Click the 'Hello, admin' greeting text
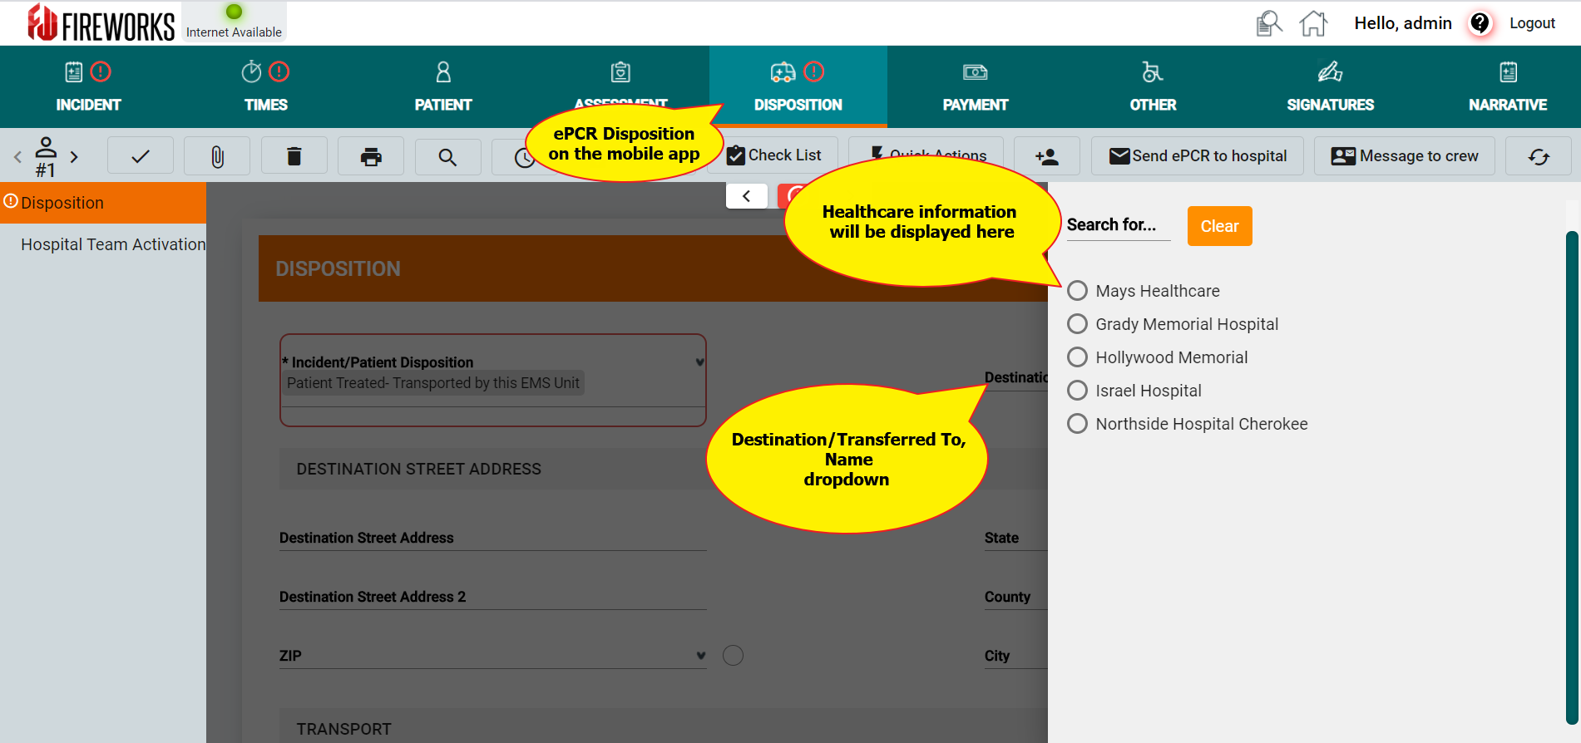 [1403, 23]
